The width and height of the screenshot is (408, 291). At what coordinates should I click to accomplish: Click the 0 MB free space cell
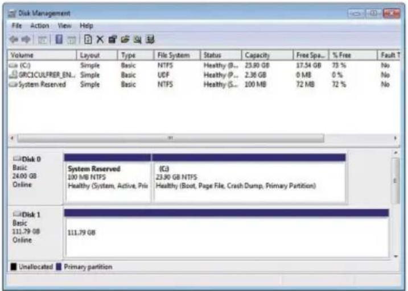[x=303, y=75]
